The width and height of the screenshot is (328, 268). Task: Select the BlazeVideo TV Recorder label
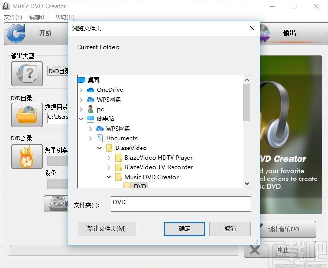click(159, 167)
